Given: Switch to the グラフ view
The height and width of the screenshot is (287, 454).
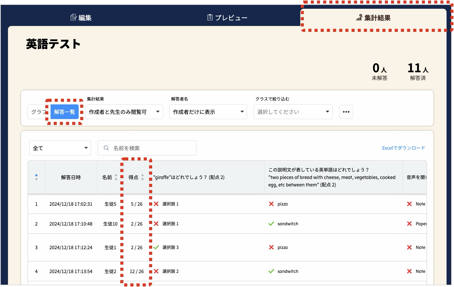Looking at the screenshot, I should [x=39, y=112].
